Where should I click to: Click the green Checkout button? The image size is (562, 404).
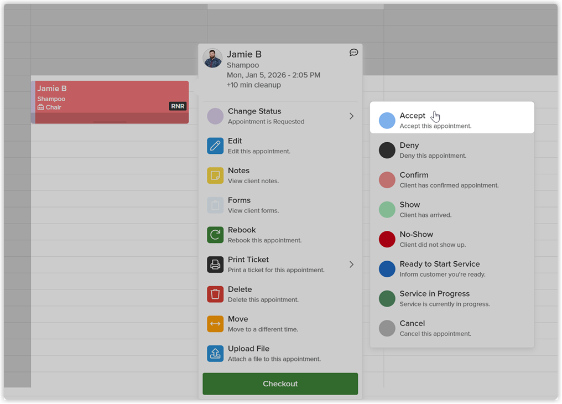pyautogui.click(x=280, y=384)
